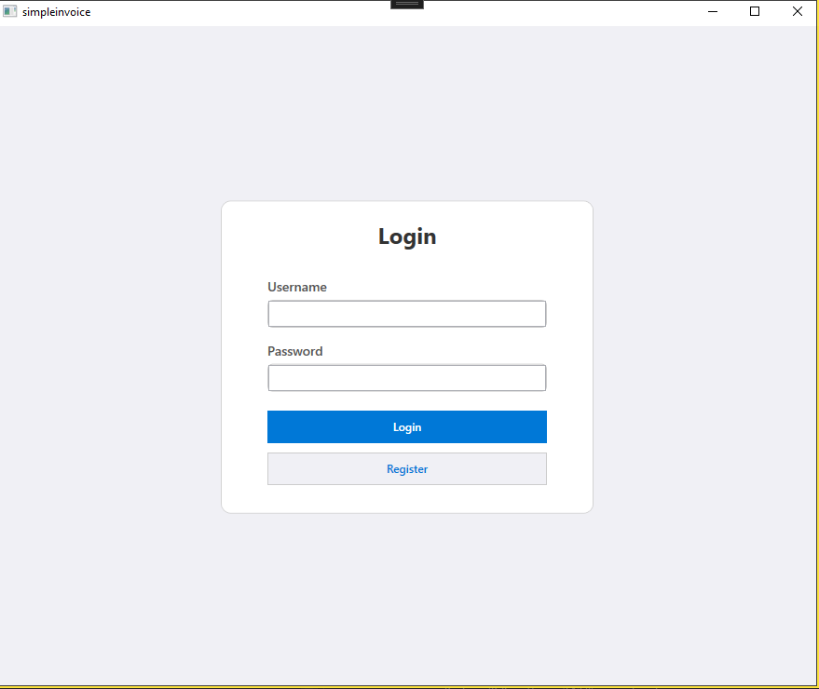The image size is (819, 689).
Task: Click the space between Login and Register buttons
Action: [406, 448]
